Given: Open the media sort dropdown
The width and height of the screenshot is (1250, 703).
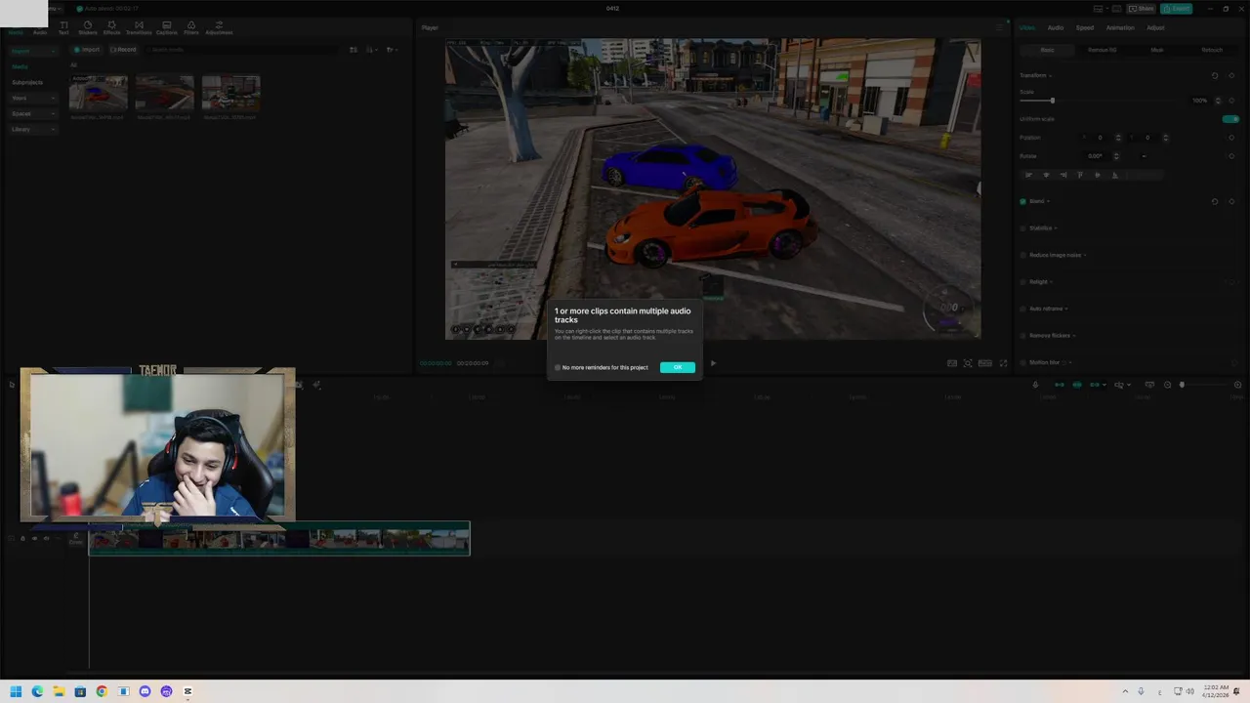Looking at the screenshot, I should 372,49.
